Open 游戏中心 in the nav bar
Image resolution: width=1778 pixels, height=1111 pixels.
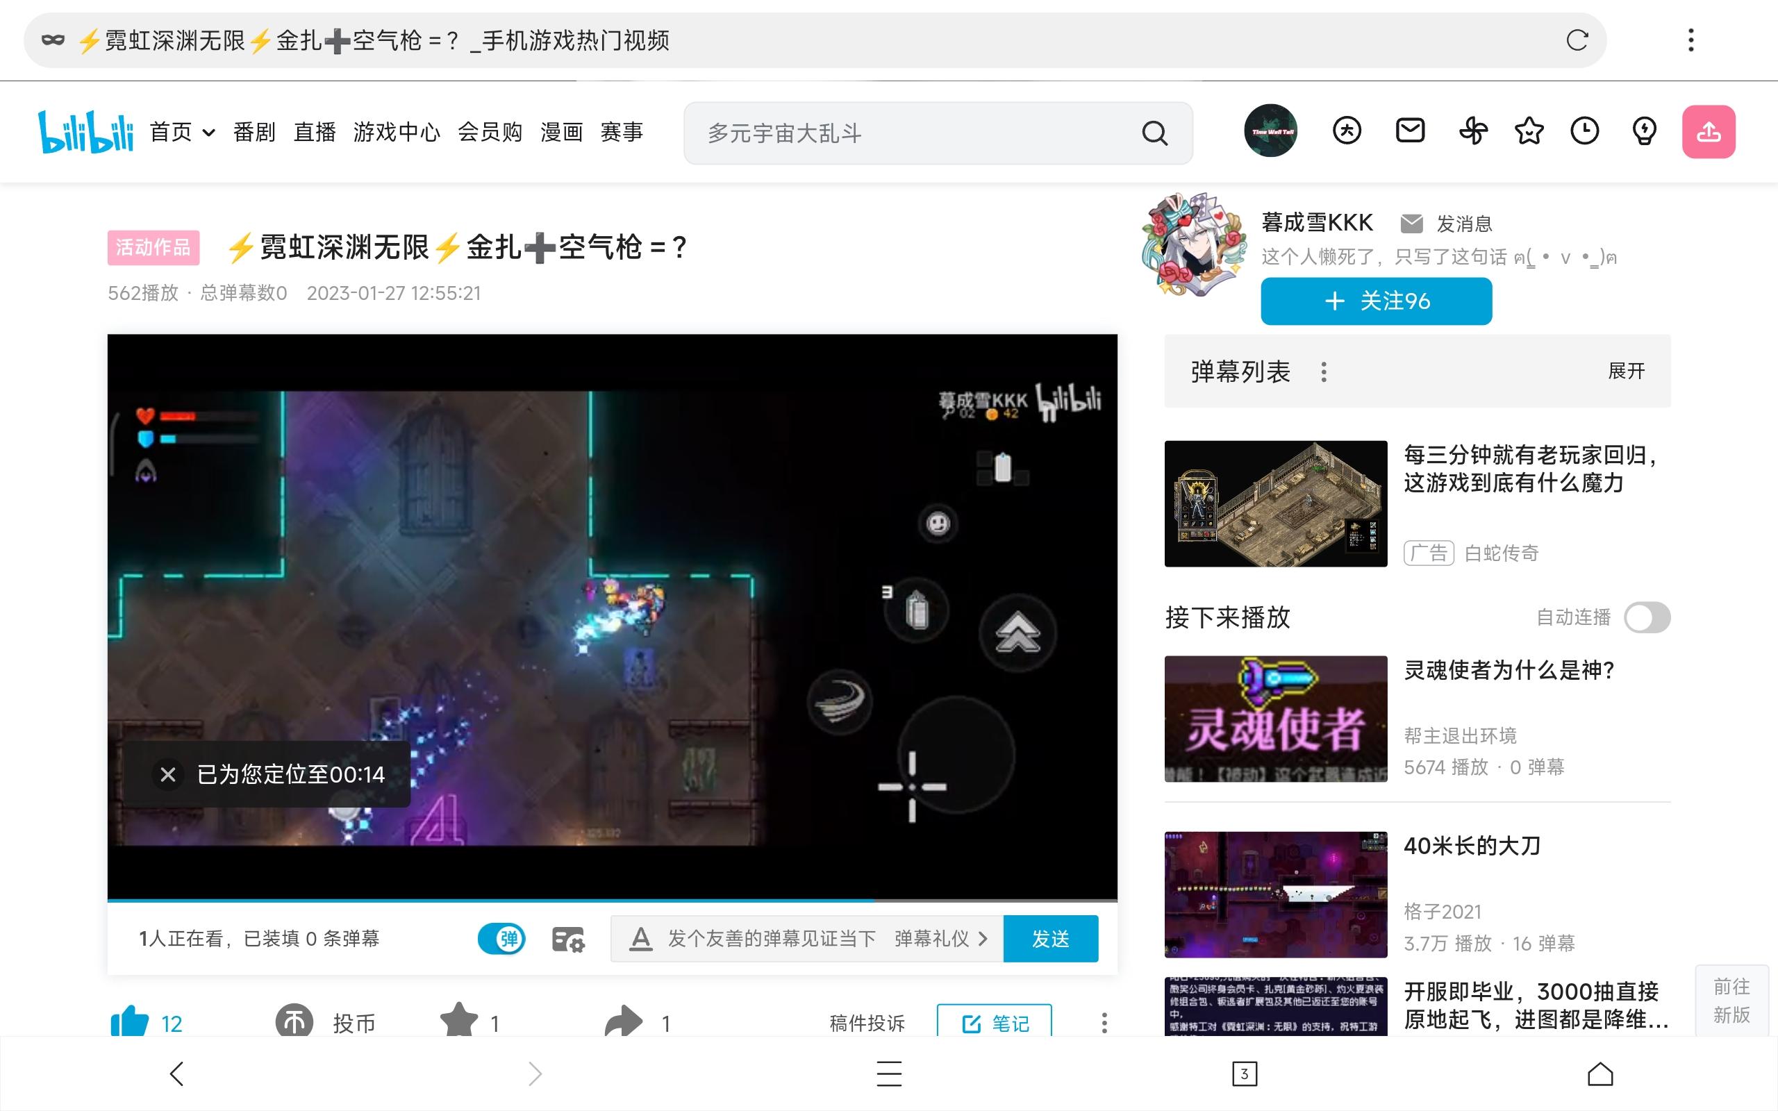pos(397,132)
